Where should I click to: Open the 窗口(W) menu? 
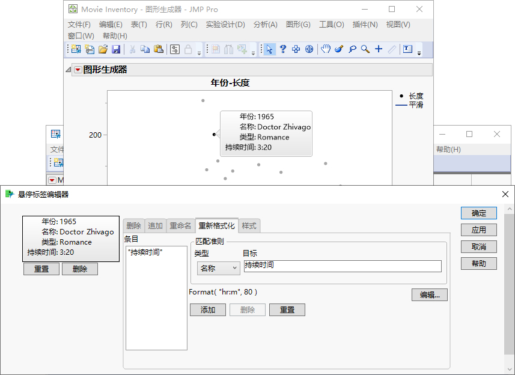point(81,36)
